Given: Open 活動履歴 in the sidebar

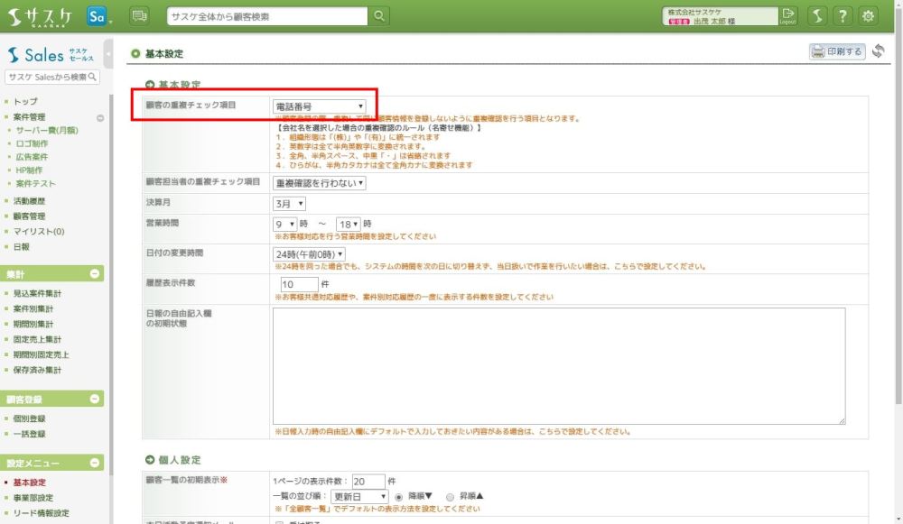Looking at the screenshot, I should tap(29, 201).
